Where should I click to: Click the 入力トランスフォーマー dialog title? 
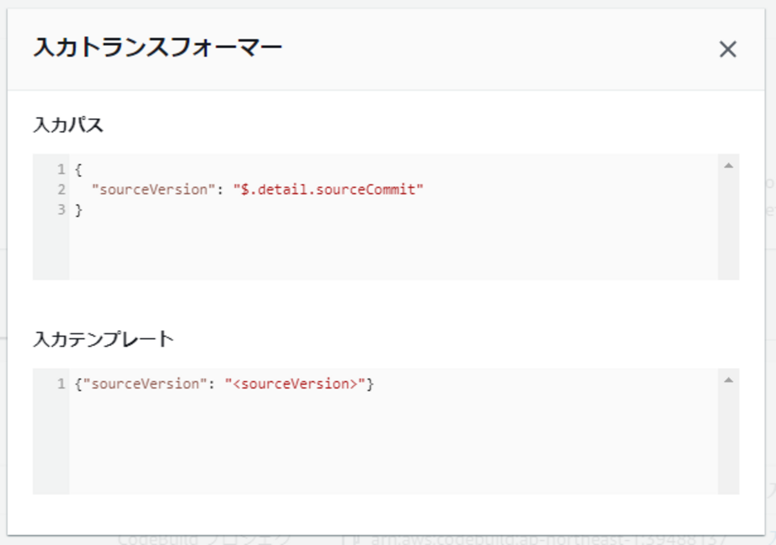(x=158, y=49)
